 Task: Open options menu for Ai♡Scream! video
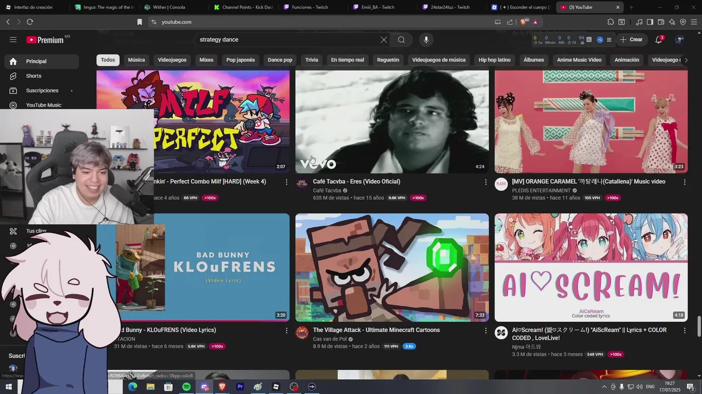[684, 331]
